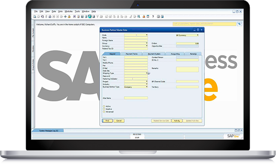Open the Project dropdown
The height and width of the screenshot is (166, 276).
(147, 81)
